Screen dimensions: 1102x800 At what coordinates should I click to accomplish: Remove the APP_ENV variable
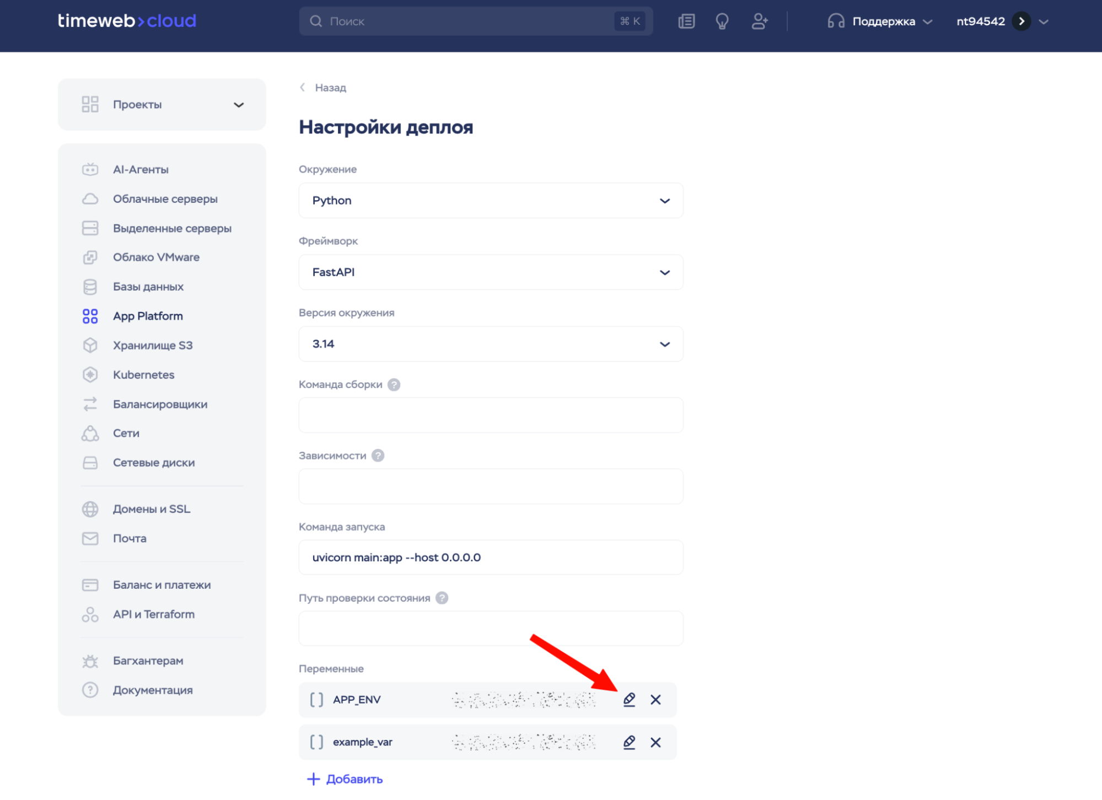point(655,699)
